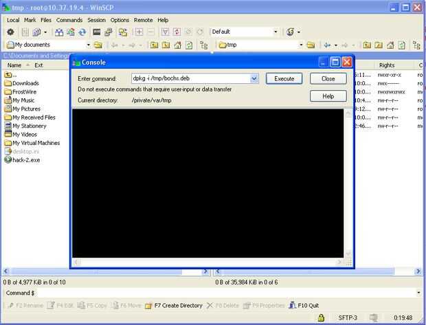This screenshot has width=426, height=325.
Task: Open the Files menu
Action: 46,20
